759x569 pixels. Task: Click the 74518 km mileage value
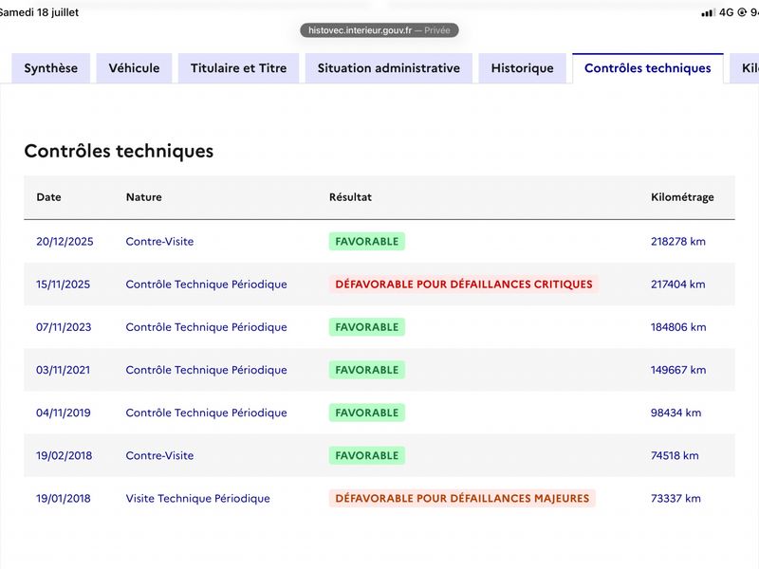coord(675,455)
